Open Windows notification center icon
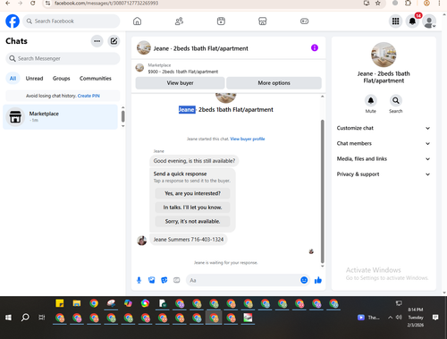Image resolution: width=447 pixels, height=339 pixels. (x=435, y=318)
